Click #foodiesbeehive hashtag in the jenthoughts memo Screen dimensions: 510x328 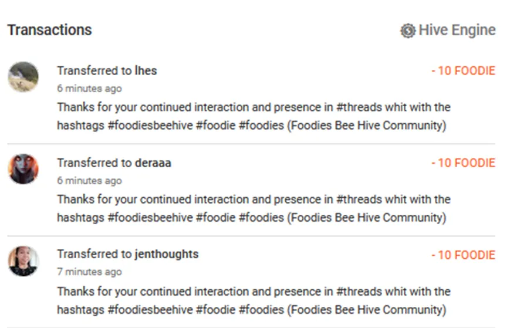tap(150, 310)
